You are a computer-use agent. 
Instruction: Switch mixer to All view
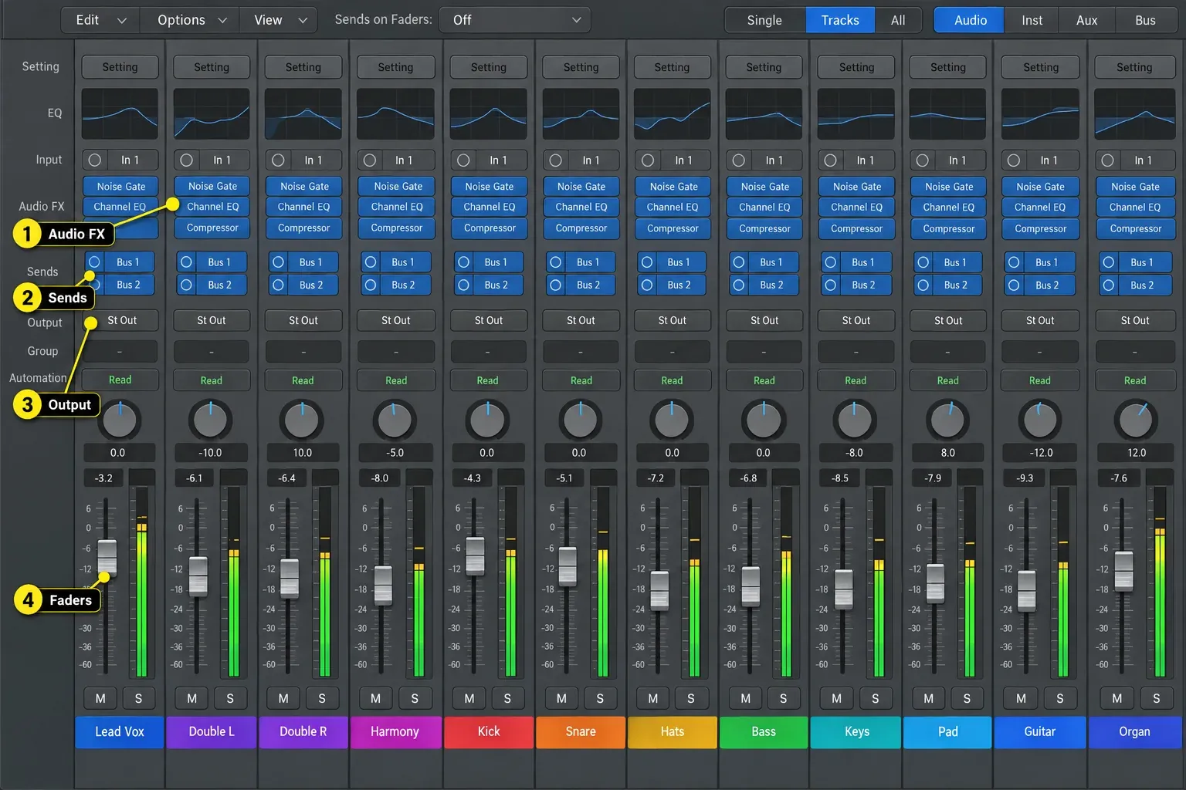click(898, 20)
